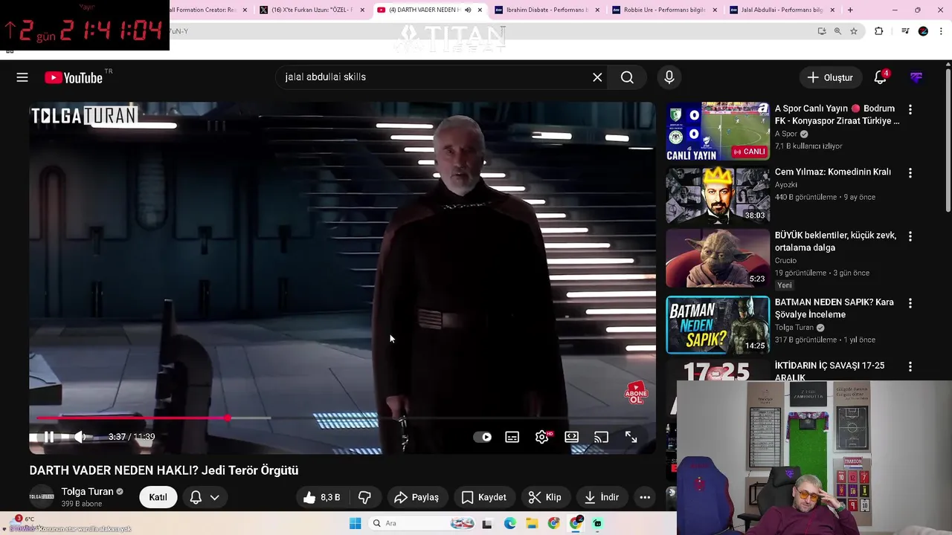The image size is (952, 535).
Task: Share video with Paylaş button
Action: [x=416, y=497]
